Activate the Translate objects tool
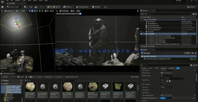This screenshot has height=102, width=198. click(x=32, y=11)
